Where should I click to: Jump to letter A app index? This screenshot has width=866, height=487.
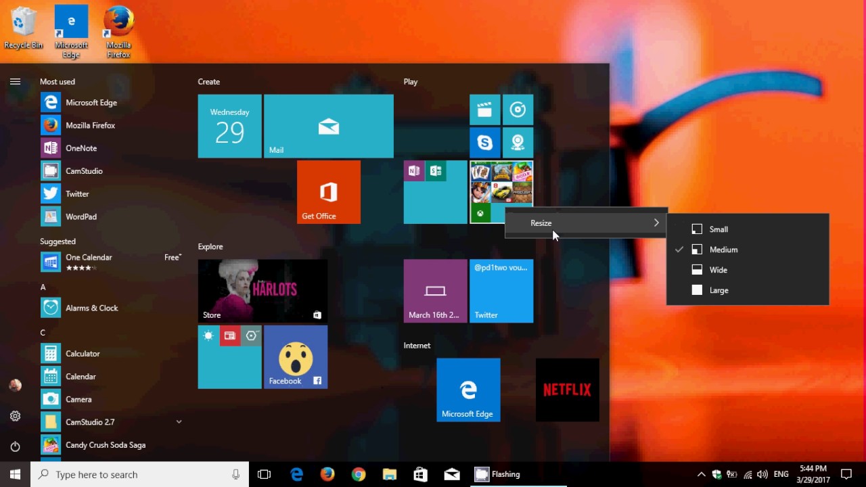[x=43, y=287]
